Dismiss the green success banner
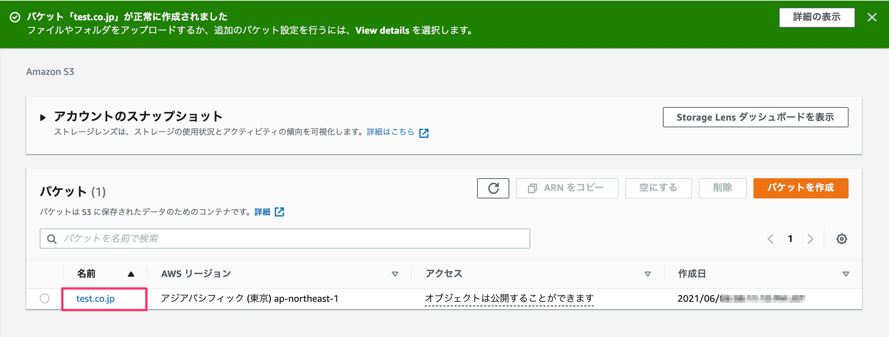The image size is (889, 337). (x=872, y=17)
